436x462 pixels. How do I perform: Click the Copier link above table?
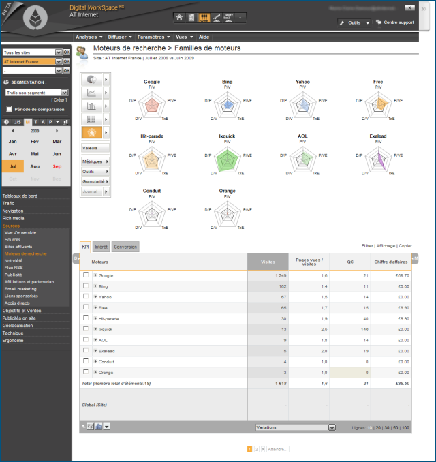tap(405, 246)
